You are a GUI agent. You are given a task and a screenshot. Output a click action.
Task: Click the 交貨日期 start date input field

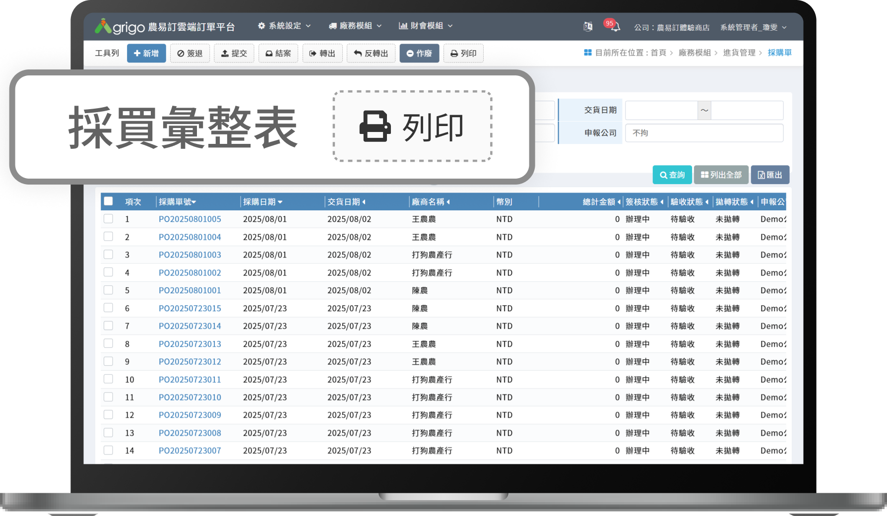click(661, 110)
